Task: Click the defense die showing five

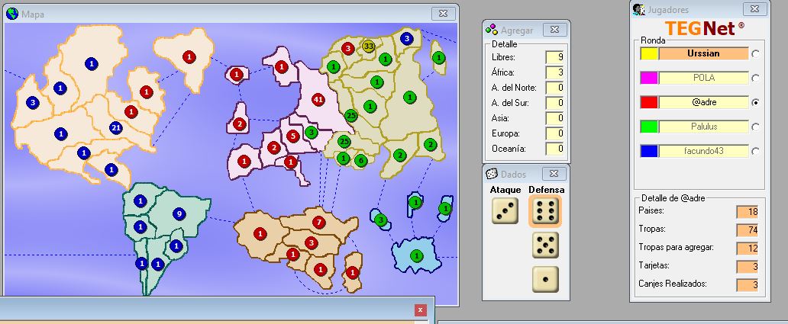Action: click(x=546, y=245)
